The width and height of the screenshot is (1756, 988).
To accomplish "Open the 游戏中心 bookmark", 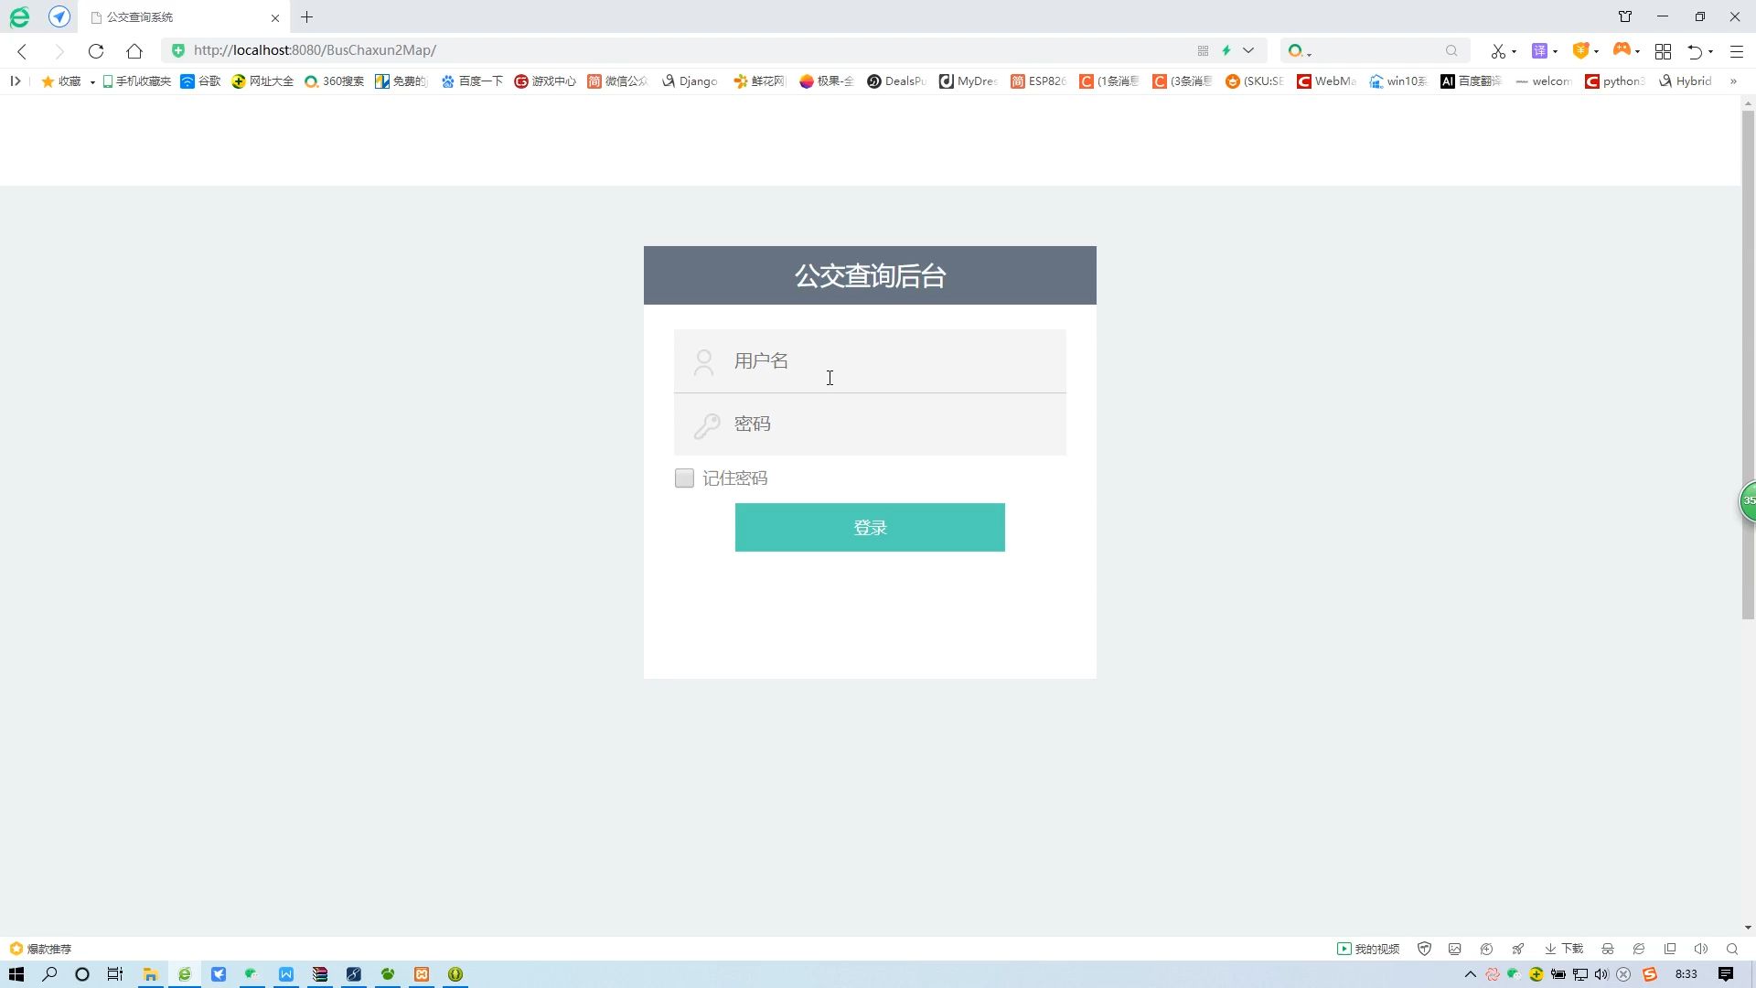I will [545, 81].
